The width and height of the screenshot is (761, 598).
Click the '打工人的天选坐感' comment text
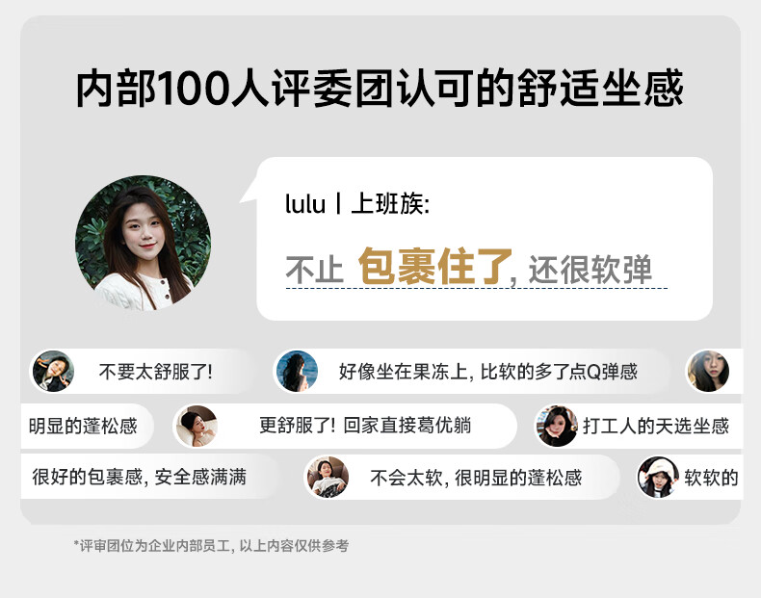tap(656, 427)
